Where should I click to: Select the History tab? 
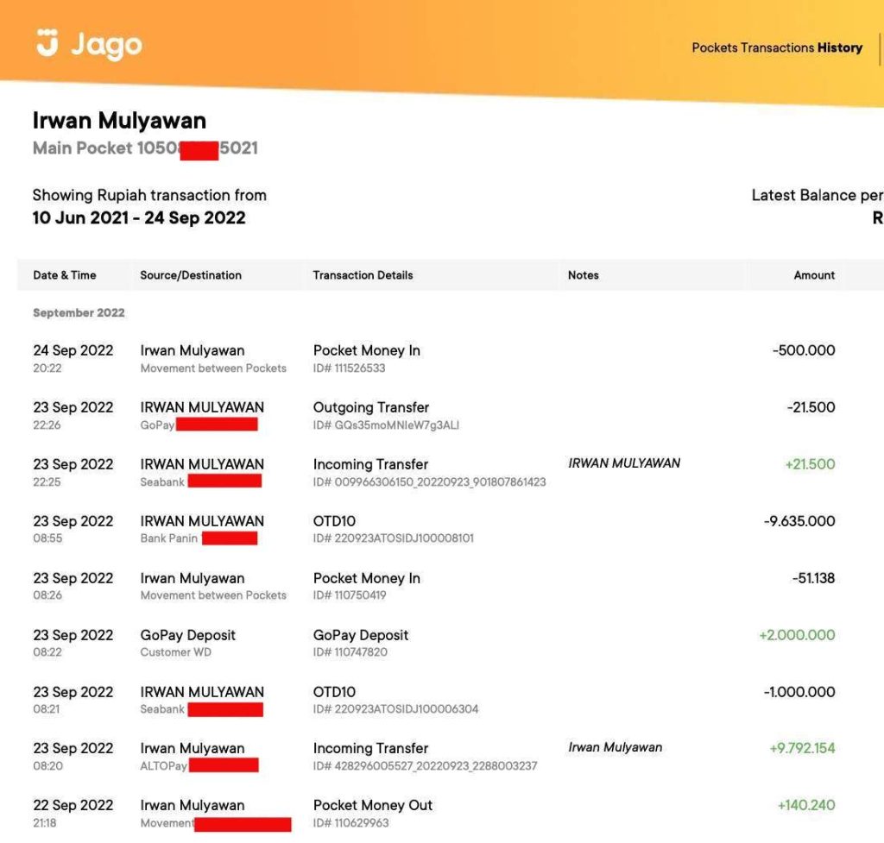[839, 47]
